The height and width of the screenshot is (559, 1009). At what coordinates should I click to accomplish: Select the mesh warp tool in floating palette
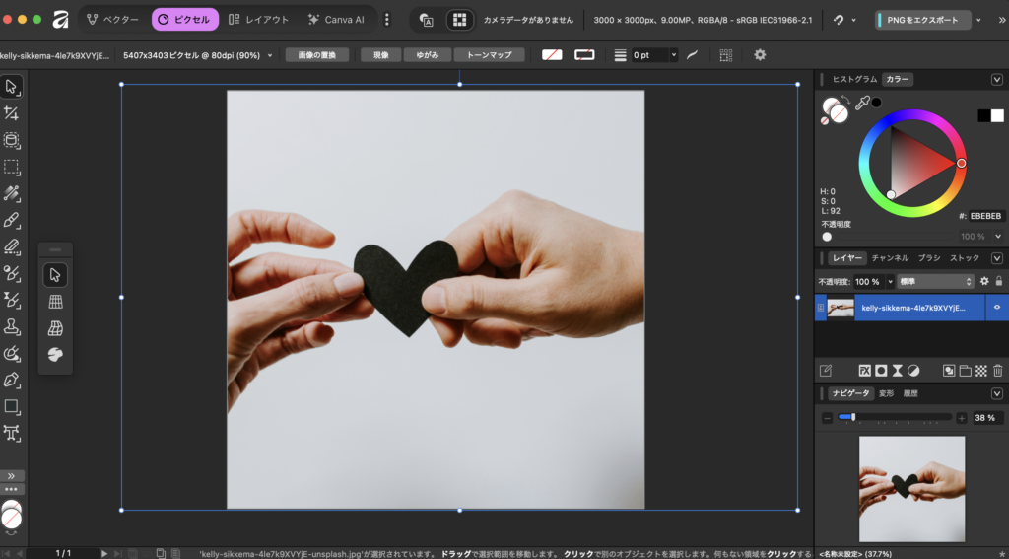(55, 302)
